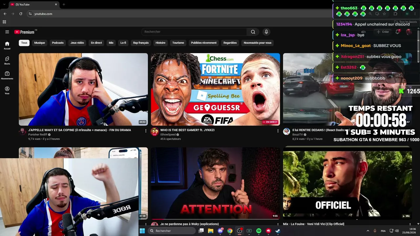Open Chrome's apps grid shortcut
The image size is (420, 236).
coord(4,22)
